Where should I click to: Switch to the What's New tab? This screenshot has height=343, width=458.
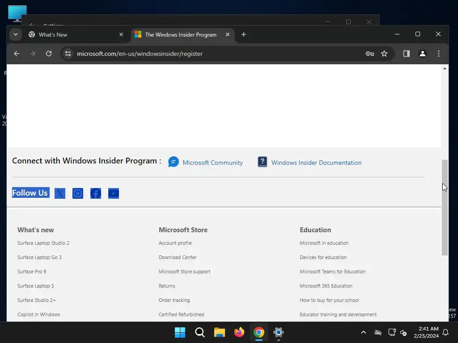pos(76,35)
